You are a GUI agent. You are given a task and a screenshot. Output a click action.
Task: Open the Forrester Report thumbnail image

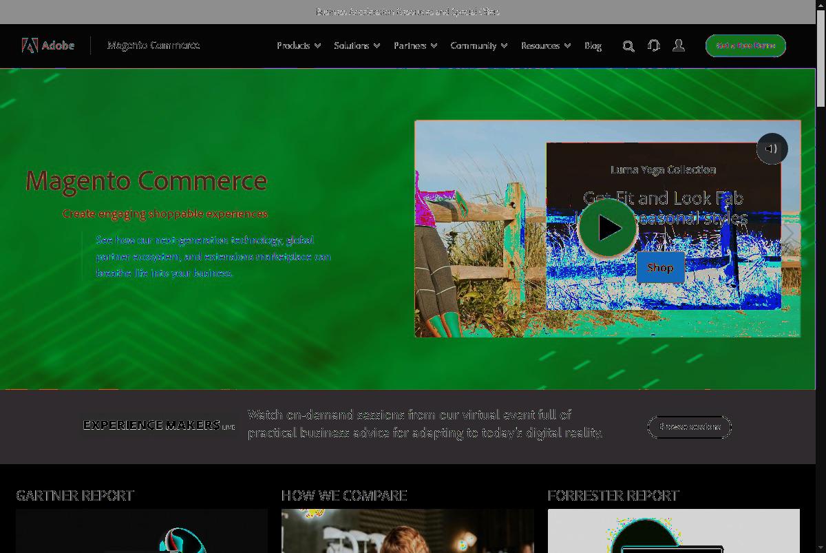tap(674, 531)
